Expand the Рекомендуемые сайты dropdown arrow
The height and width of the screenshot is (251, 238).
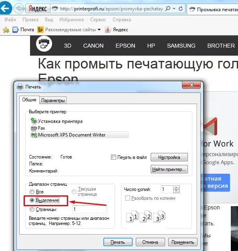pyautogui.click(x=99, y=30)
